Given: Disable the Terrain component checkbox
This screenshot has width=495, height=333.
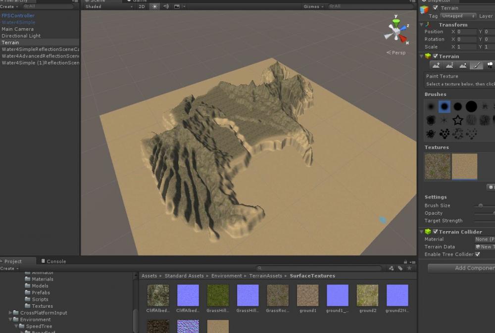Looking at the screenshot, I should pos(436,56).
